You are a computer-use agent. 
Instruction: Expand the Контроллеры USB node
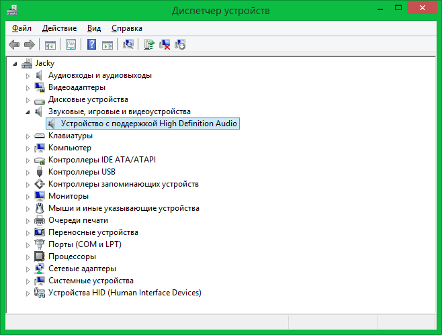(28, 172)
